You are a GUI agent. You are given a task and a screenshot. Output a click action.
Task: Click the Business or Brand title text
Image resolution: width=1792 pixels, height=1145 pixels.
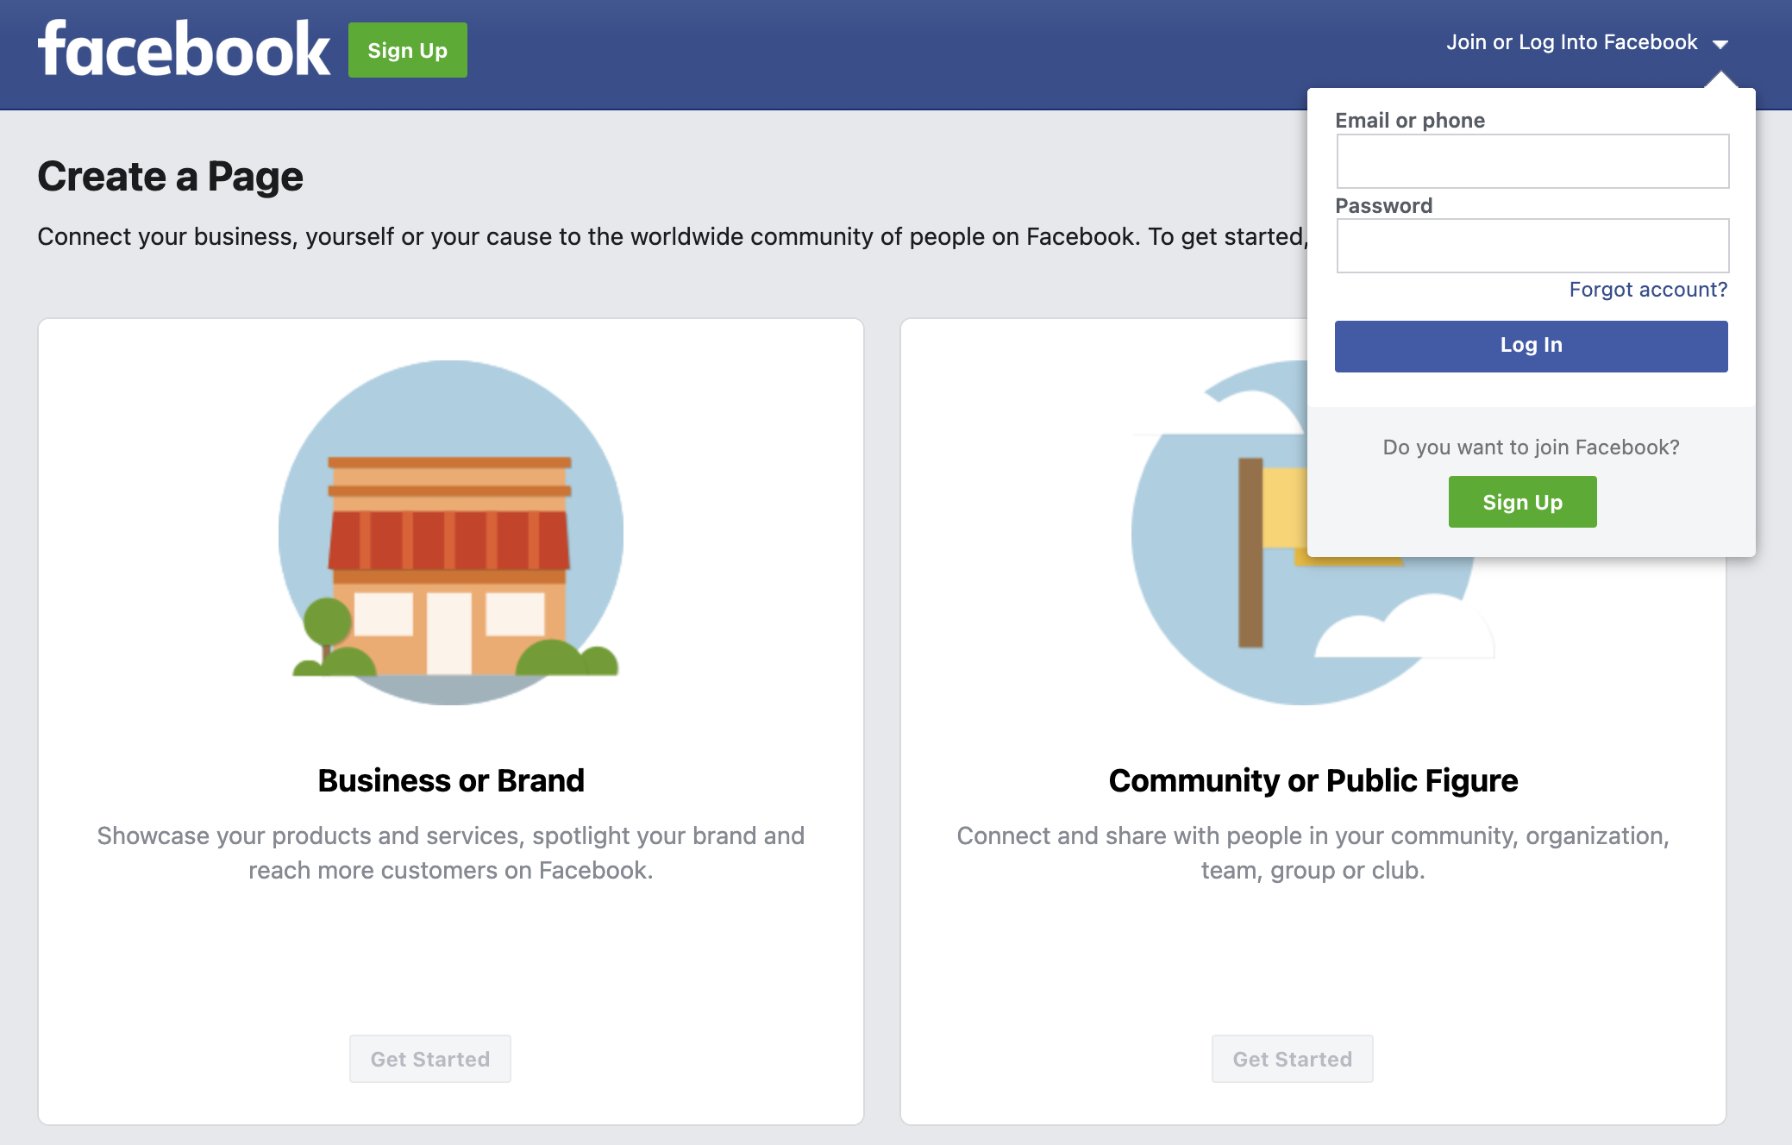click(449, 780)
